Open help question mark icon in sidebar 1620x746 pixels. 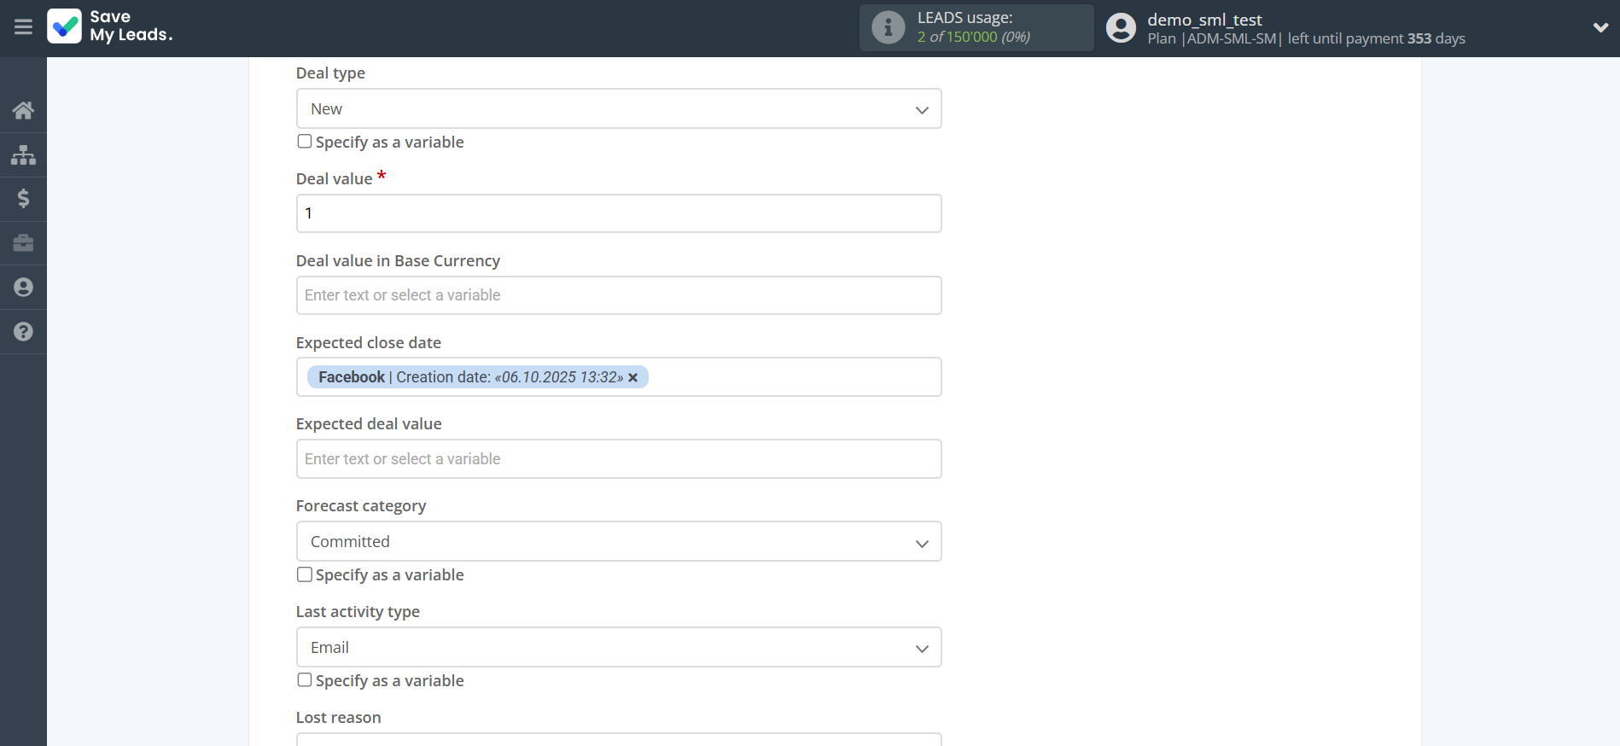(x=23, y=332)
